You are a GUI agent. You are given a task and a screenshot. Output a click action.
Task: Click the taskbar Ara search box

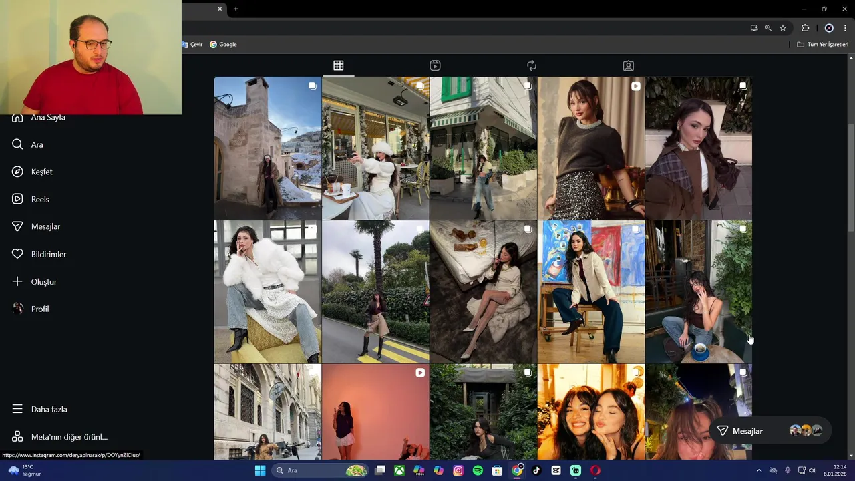tap(321, 470)
